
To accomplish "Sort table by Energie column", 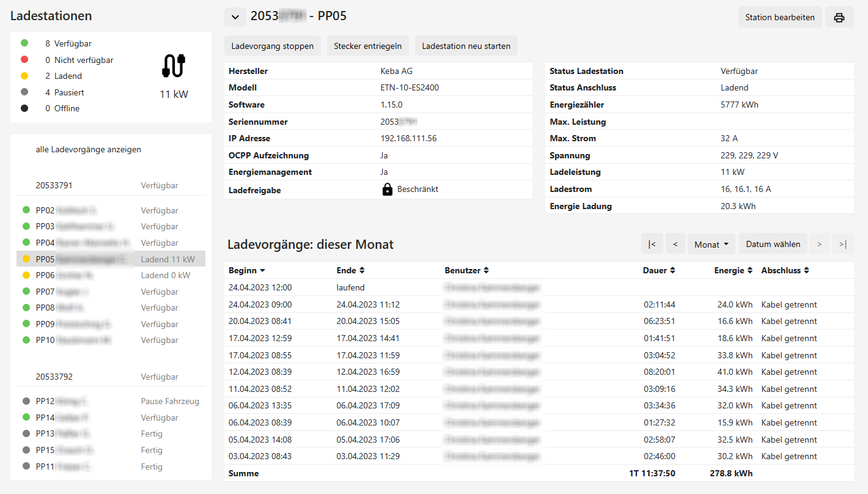I will (x=734, y=270).
